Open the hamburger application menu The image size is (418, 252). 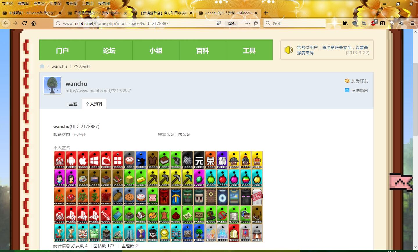(x=412, y=23)
